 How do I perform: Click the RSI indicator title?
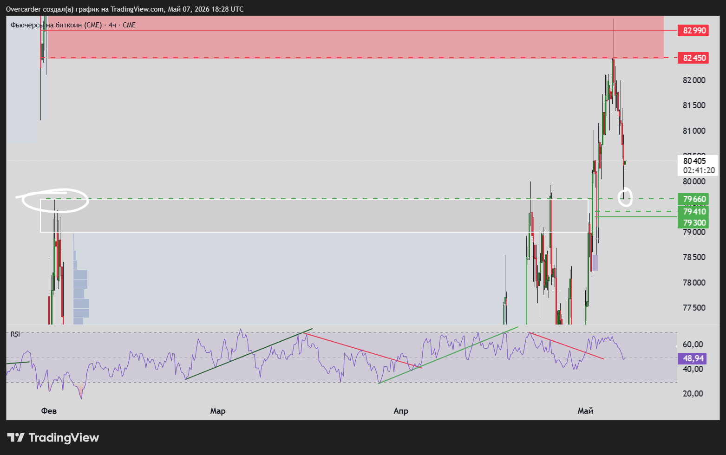tap(15, 334)
